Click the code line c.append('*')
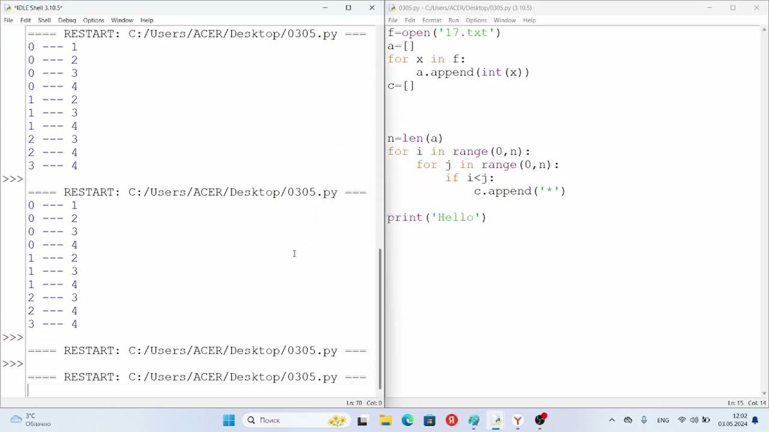The height and width of the screenshot is (432, 769). point(520,191)
